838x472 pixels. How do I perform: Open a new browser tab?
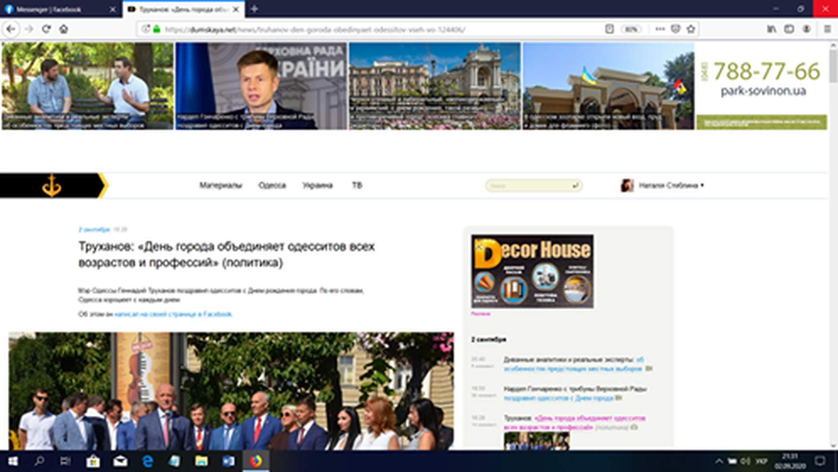pos(254,9)
